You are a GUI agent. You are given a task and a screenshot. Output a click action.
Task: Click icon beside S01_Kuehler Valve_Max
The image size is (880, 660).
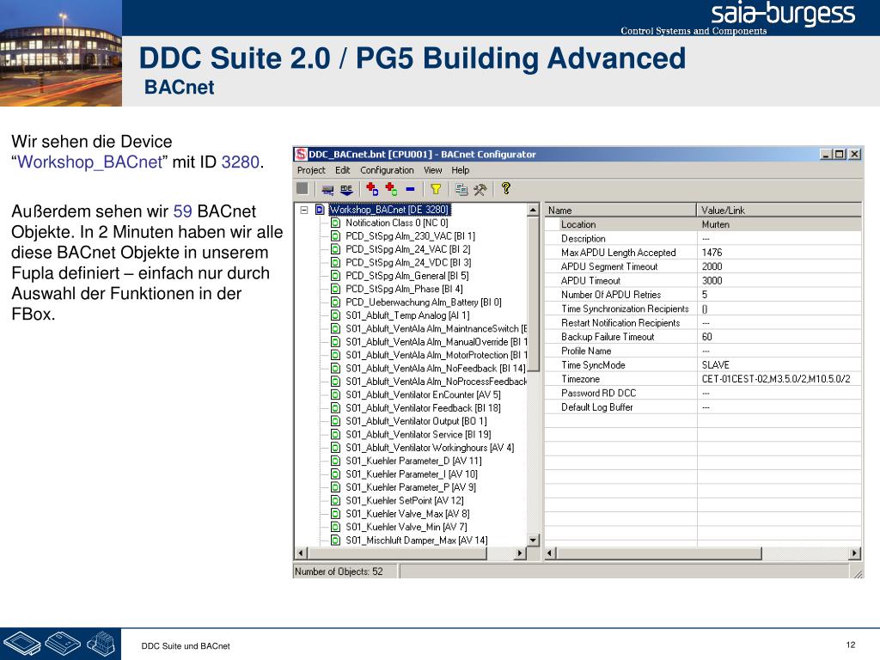pyautogui.click(x=335, y=514)
